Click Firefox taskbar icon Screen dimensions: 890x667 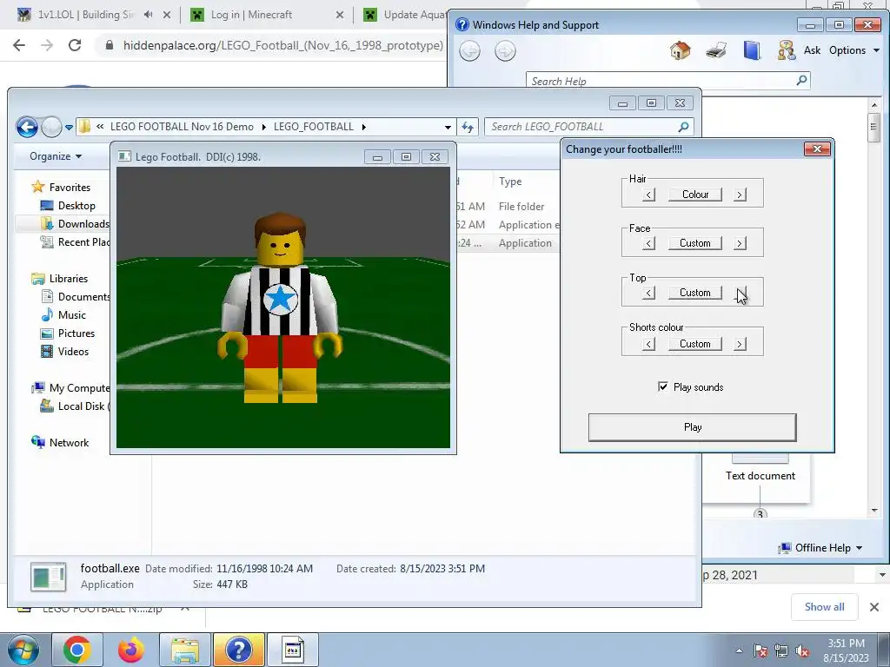(x=130, y=650)
